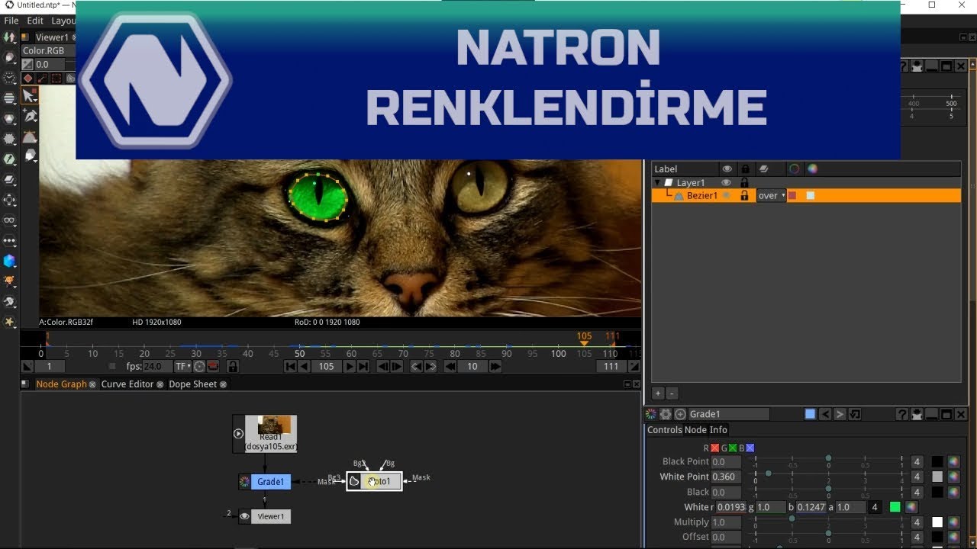
Task: Toggle the blue B channel checkbox
Action: tap(750, 448)
